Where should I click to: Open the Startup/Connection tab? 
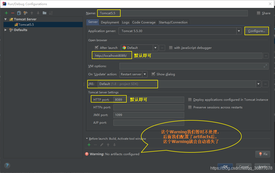pos(173,22)
